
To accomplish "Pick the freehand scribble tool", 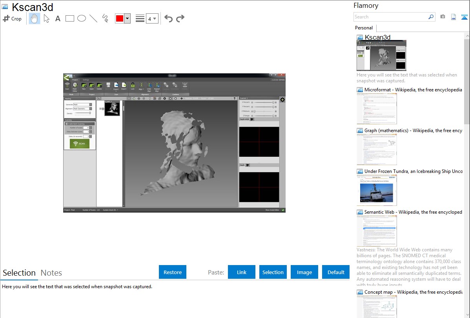I will point(105,18).
